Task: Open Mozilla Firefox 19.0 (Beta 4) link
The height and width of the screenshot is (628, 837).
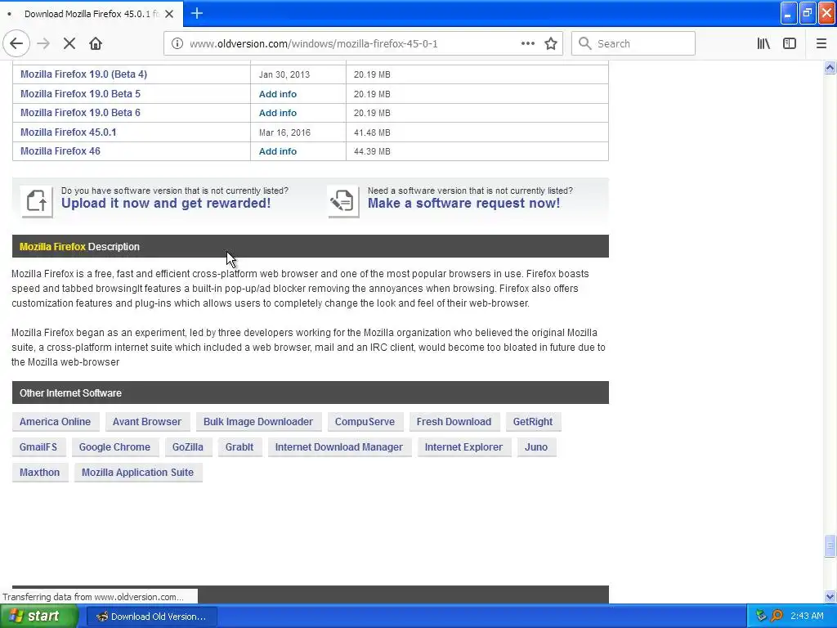Action: pyautogui.click(x=84, y=74)
